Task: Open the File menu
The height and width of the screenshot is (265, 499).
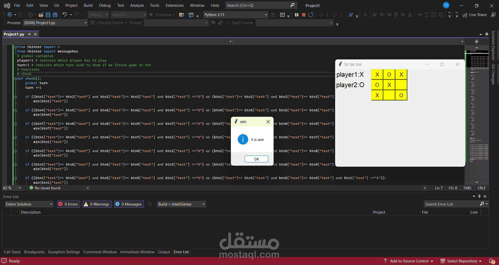Action: 17,5
